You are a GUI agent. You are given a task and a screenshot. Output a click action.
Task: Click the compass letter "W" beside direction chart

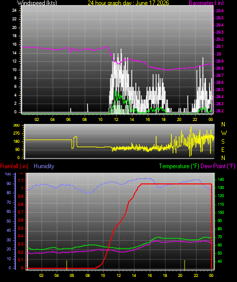pos(224,133)
